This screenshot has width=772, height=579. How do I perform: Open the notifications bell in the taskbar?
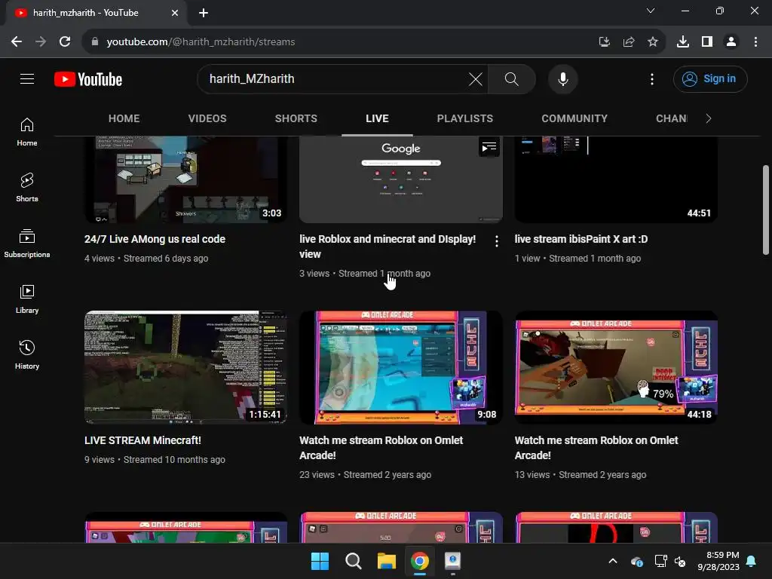[x=752, y=561]
